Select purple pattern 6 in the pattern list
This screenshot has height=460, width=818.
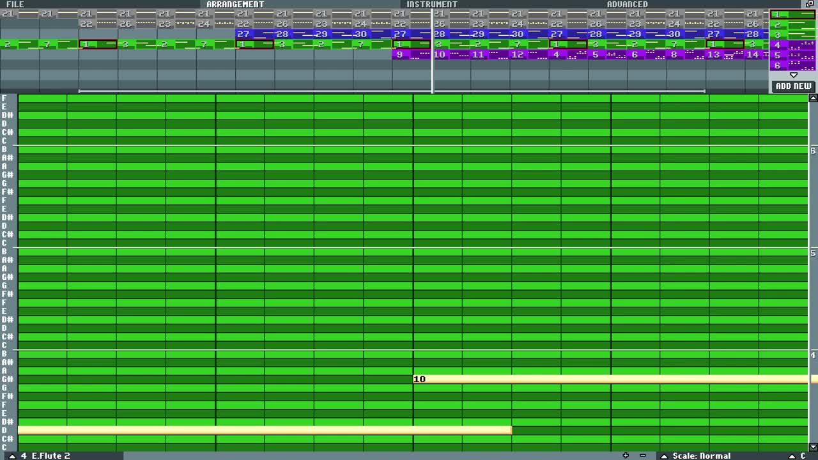792,65
